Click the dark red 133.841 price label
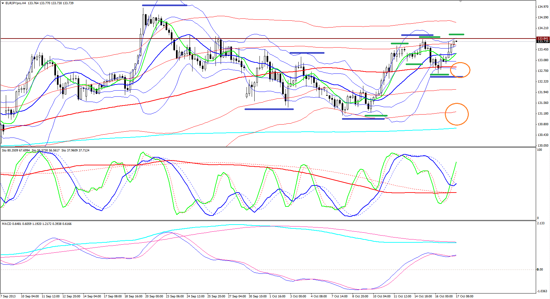 click(x=543, y=39)
